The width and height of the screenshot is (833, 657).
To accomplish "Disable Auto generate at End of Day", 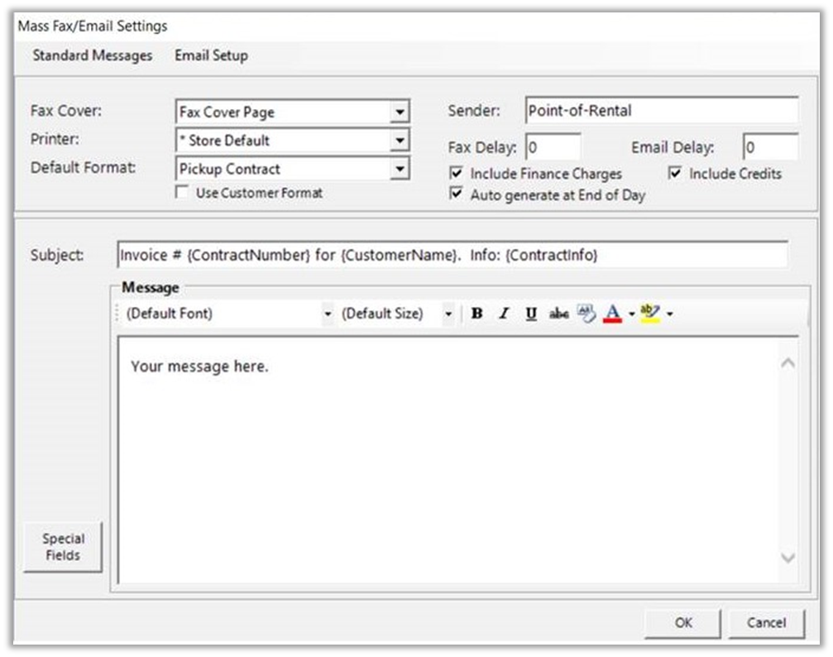I will [x=456, y=194].
